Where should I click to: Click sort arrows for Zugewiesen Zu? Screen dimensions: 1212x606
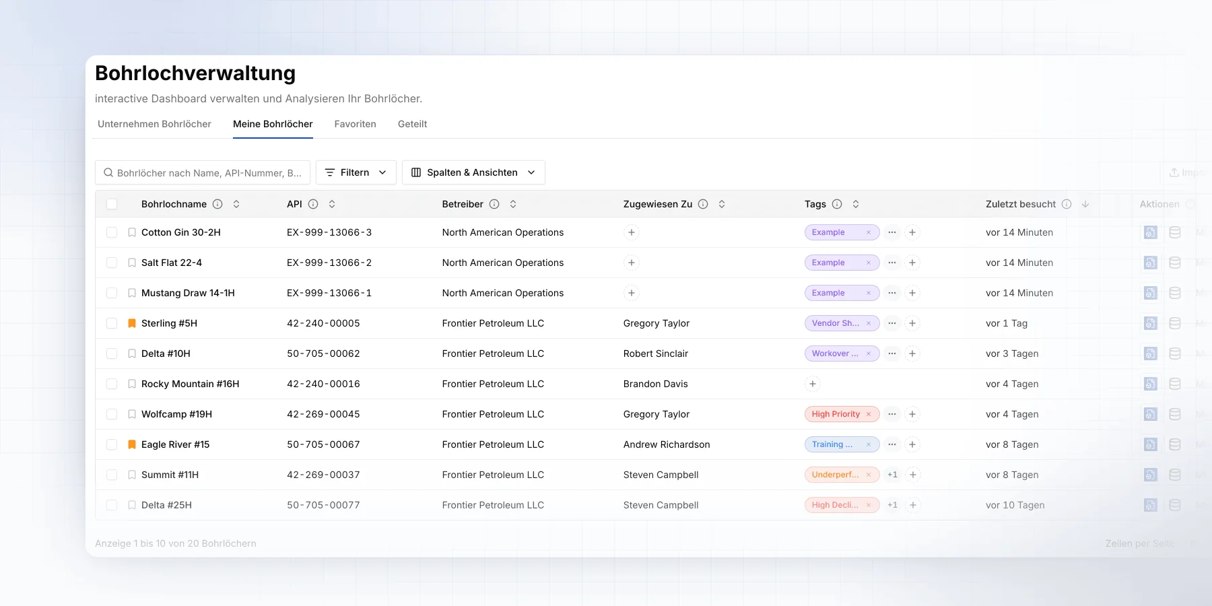coord(722,204)
